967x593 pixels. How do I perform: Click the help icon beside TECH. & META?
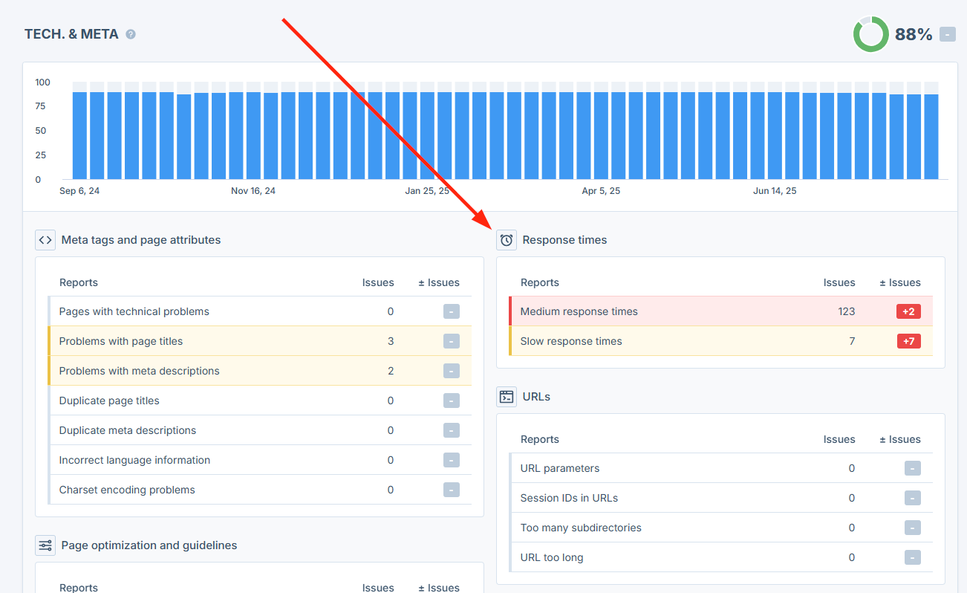point(131,34)
